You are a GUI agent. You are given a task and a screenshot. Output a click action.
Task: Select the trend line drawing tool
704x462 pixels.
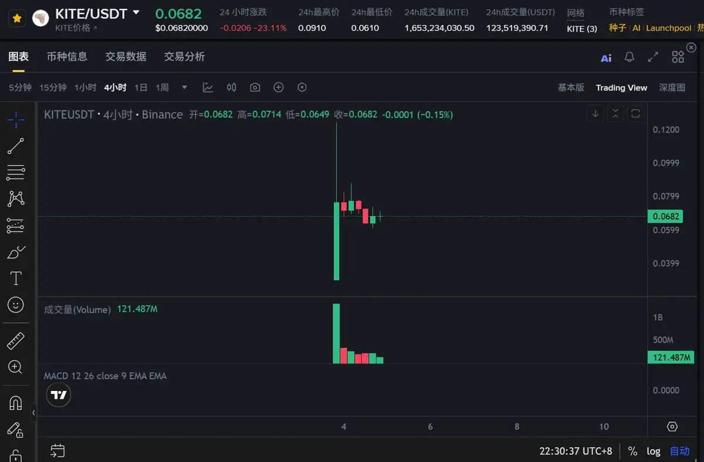point(16,146)
